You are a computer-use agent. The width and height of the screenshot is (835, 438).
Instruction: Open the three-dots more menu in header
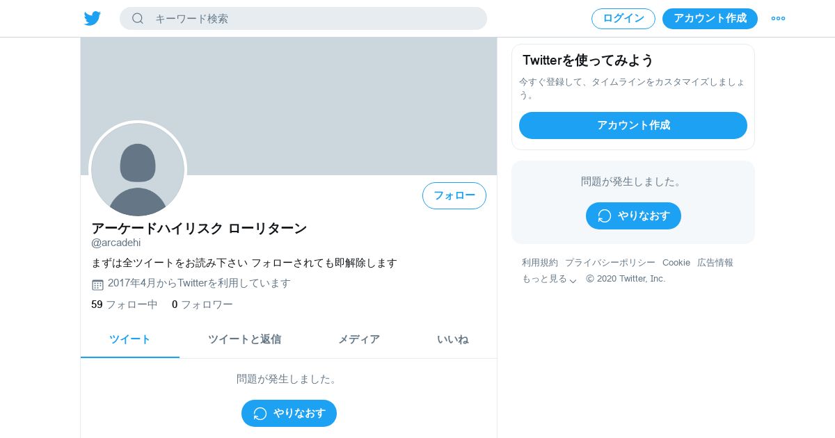778,19
